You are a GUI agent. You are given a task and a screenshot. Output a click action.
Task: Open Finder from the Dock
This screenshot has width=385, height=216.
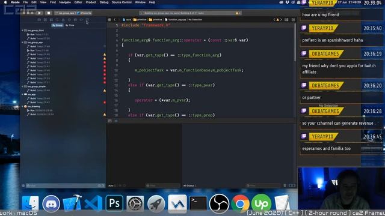coord(30,203)
